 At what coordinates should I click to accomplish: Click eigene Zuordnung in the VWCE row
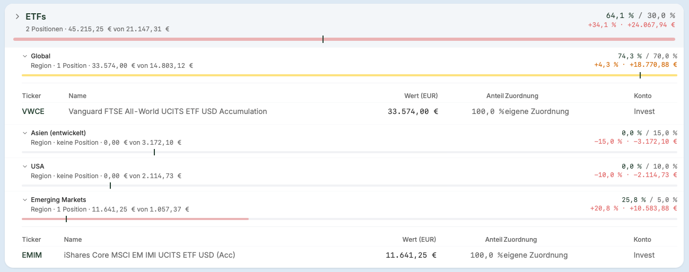[537, 111]
